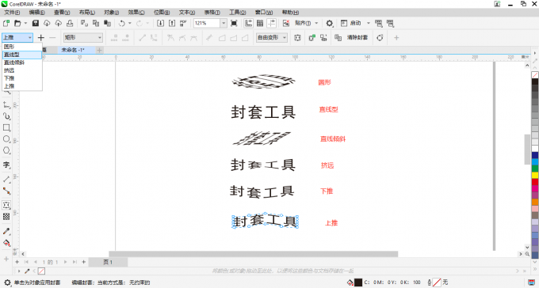Pick the red swatch in color palette

tap(535, 182)
